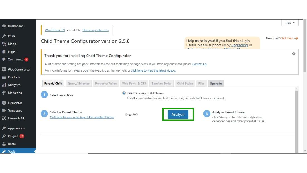Click the Appearance brush icon
The image size is (307, 173).
(4, 128)
